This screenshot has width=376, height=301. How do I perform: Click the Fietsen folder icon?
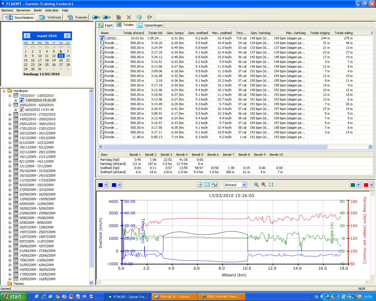10,284
